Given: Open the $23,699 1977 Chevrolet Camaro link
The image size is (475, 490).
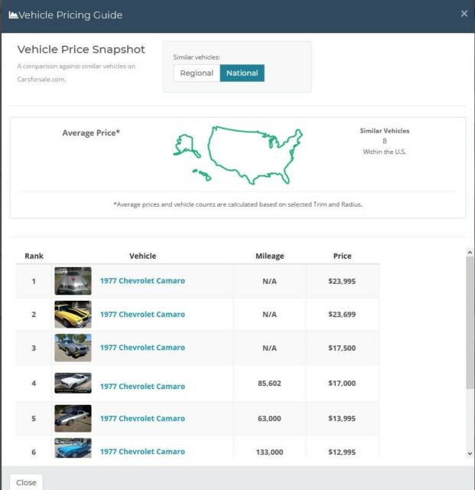Looking at the screenshot, I should tap(142, 314).
